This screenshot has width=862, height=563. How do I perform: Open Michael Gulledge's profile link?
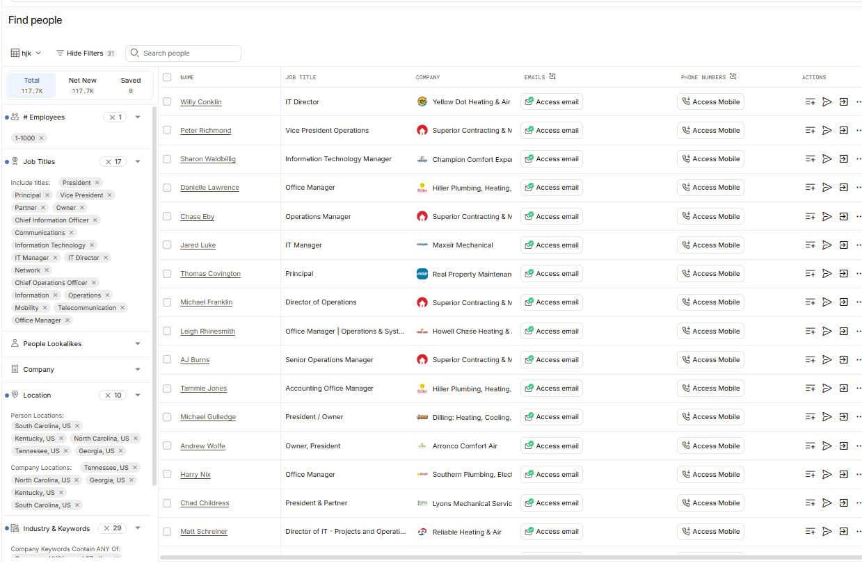208,417
